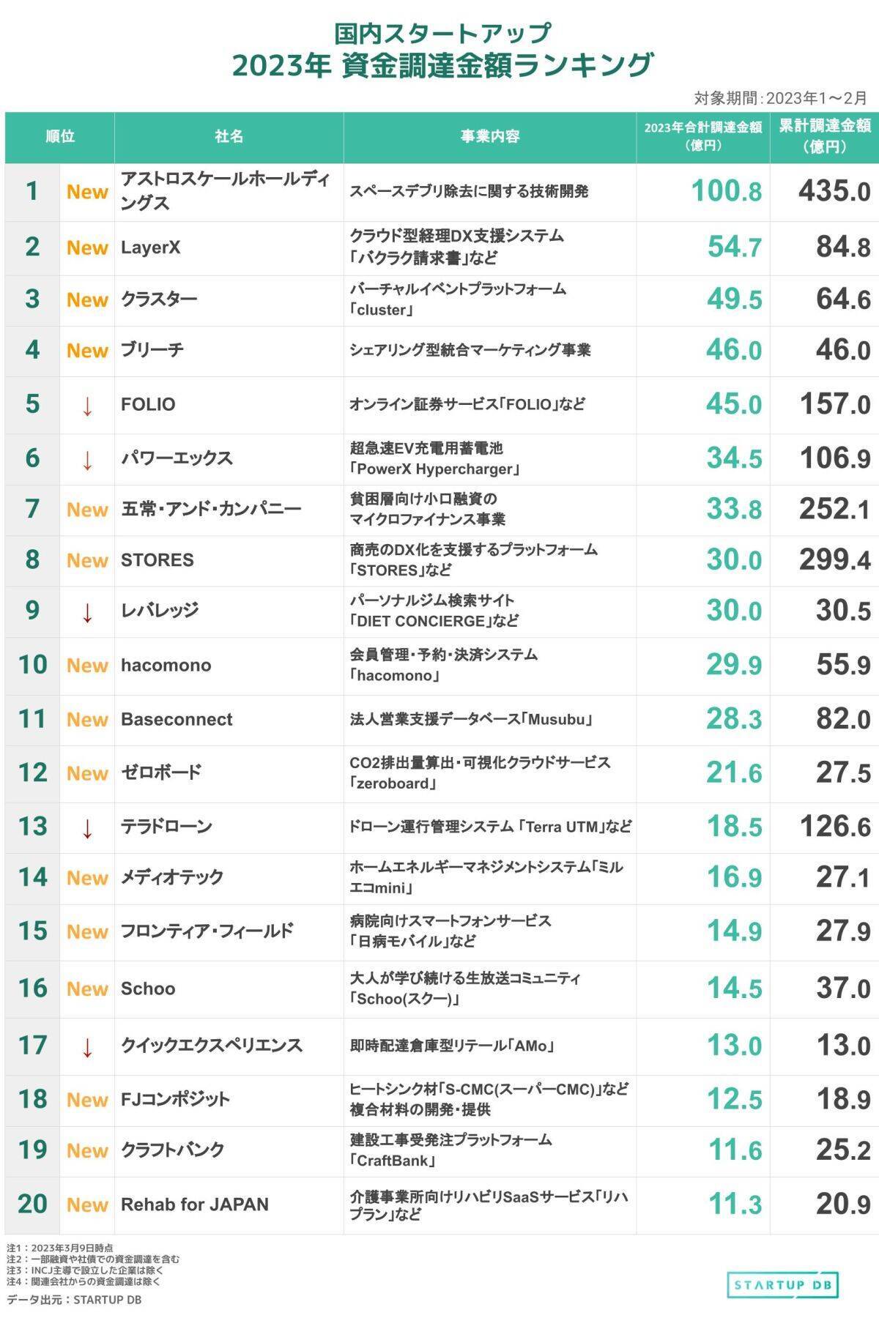Click the down arrow beside レバレッジ
879x1318 pixels.
pos(87,613)
